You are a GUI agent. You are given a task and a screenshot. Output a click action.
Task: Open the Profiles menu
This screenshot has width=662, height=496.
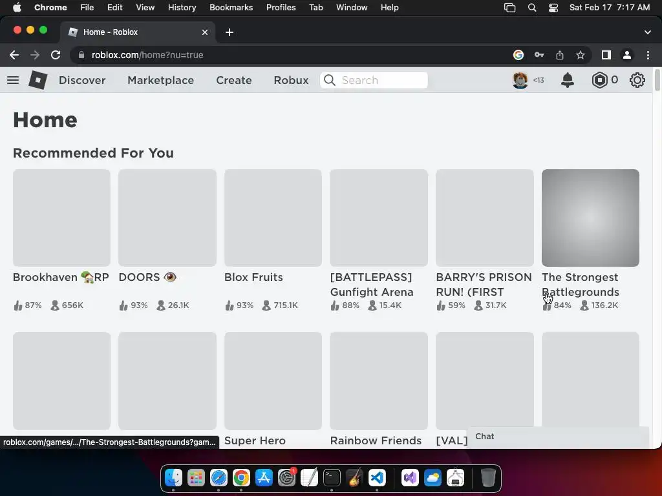click(x=281, y=8)
